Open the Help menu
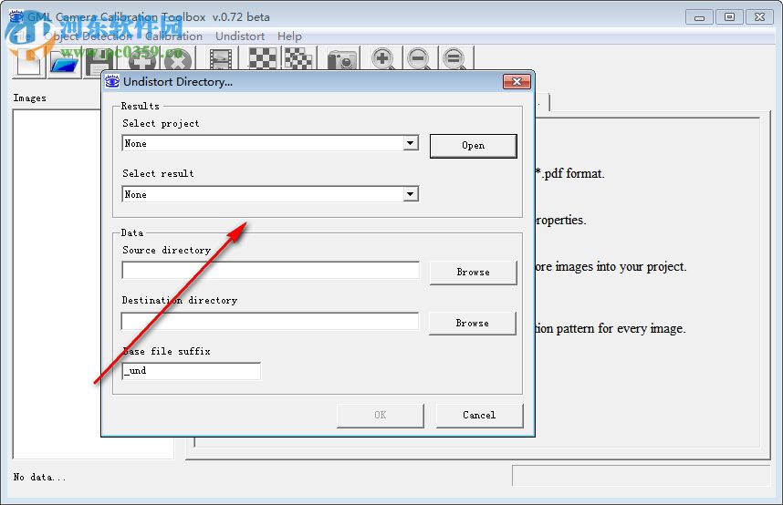 289,36
